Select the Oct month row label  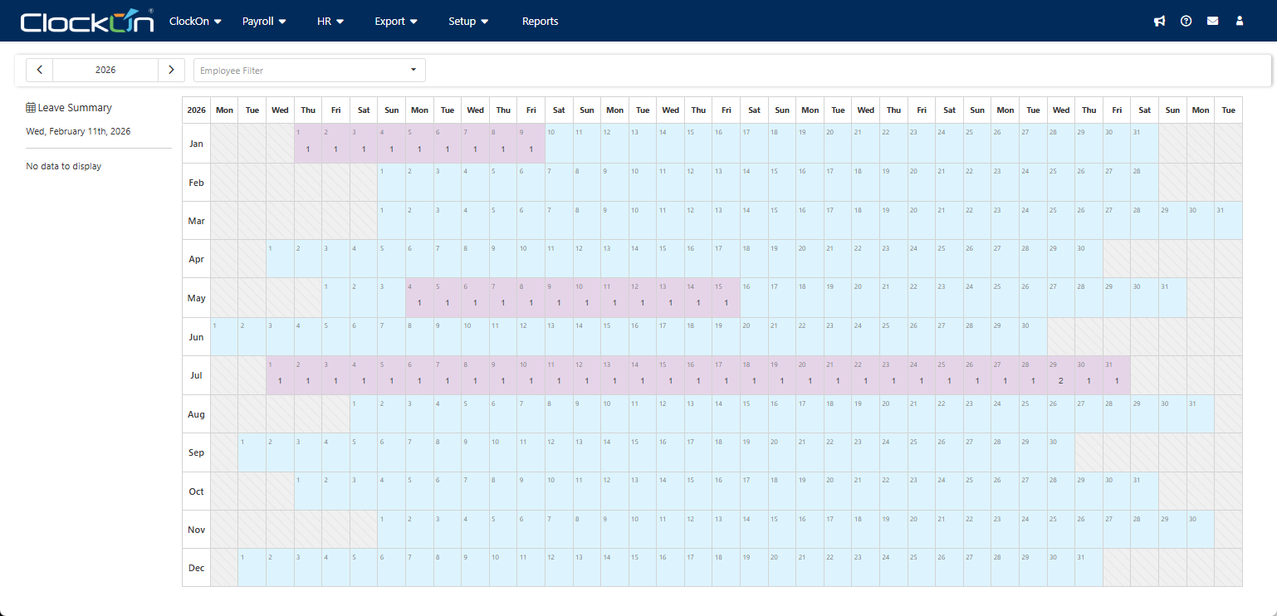197,491
